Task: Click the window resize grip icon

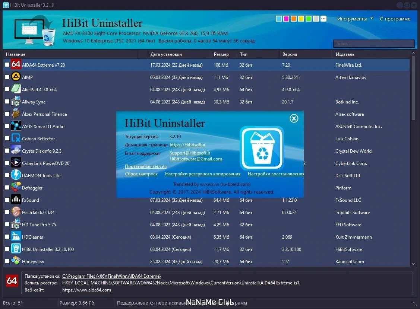Action: coord(414,304)
